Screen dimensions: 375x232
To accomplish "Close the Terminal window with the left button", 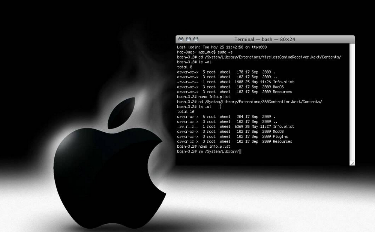I will pos(181,39).
